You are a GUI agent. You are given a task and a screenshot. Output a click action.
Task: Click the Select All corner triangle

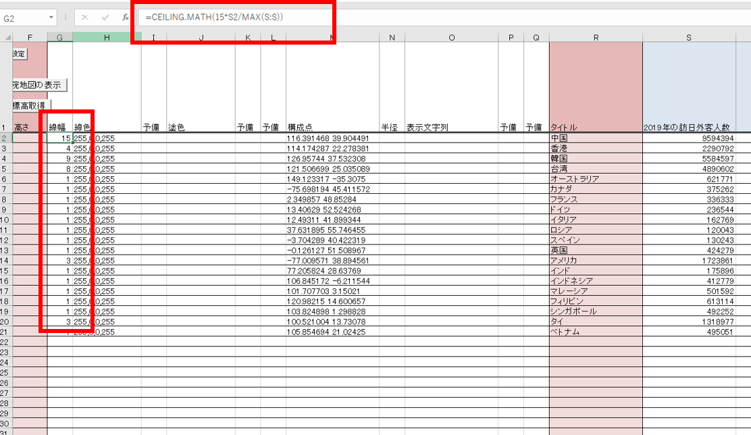click(7, 37)
